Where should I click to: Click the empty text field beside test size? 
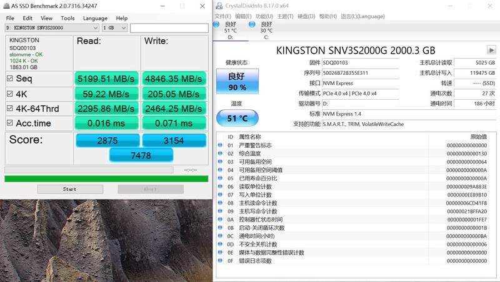169,28
